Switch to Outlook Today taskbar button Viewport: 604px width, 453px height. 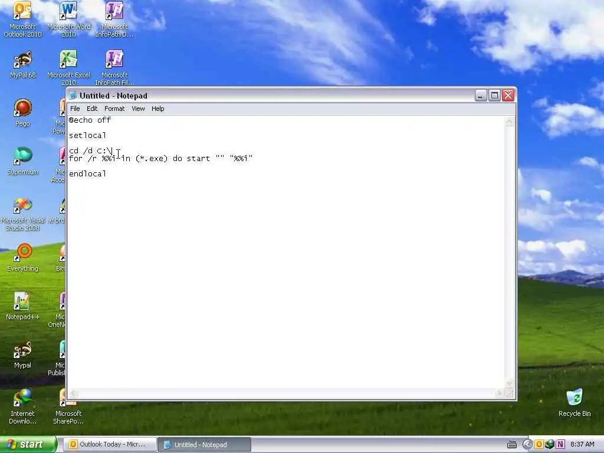coord(110,445)
